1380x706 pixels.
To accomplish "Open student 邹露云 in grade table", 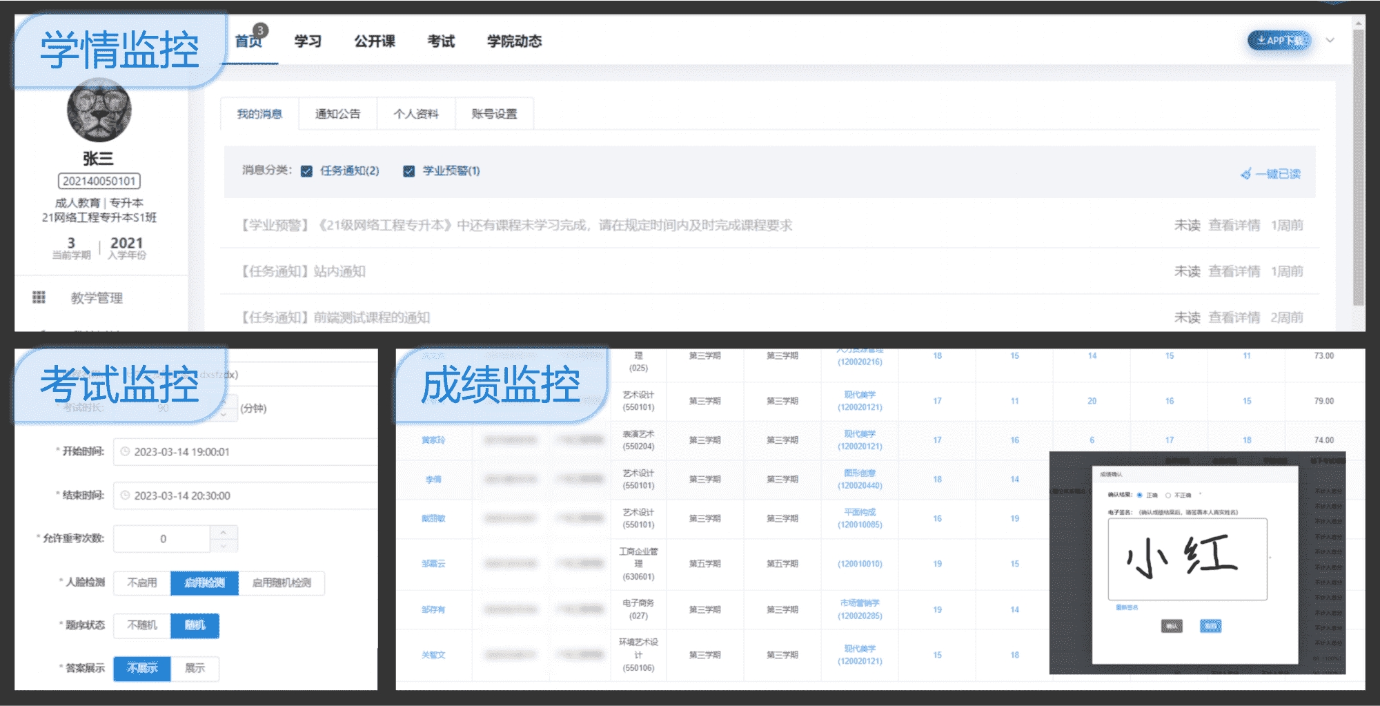I will pos(433,564).
